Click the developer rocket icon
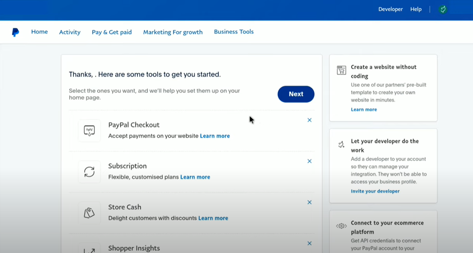Viewport: 473px width, 253px height. (x=341, y=144)
